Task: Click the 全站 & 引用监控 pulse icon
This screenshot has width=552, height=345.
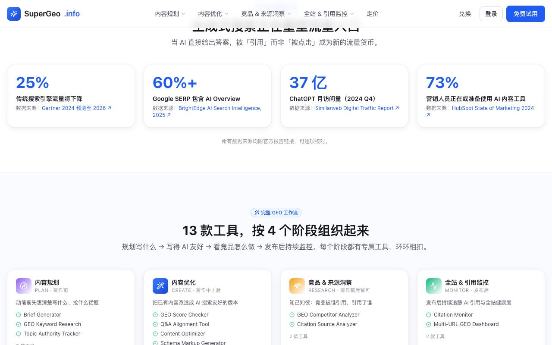Action: coord(434,286)
